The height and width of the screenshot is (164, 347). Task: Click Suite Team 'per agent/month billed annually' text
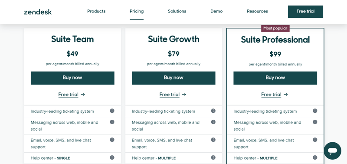click(x=72, y=64)
